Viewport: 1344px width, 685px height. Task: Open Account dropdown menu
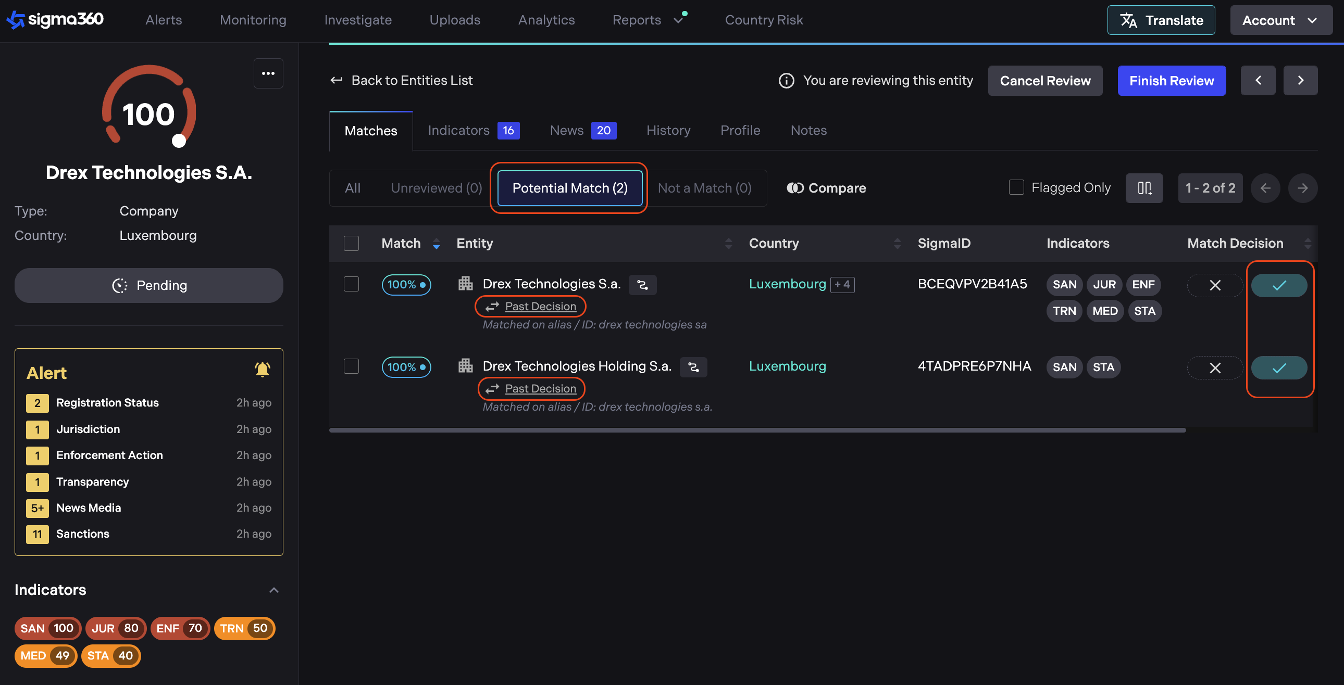tap(1280, 20)
